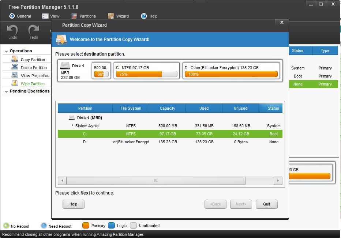Collapse the Operations section

click(7, 51)
